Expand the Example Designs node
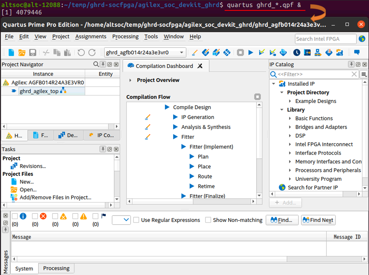Image resolution: width=369 pixels, height=275 pixels. pyautogui.click(x=290, y=101)
